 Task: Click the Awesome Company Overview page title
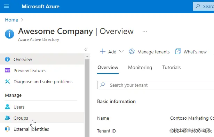tap(76, 32)
